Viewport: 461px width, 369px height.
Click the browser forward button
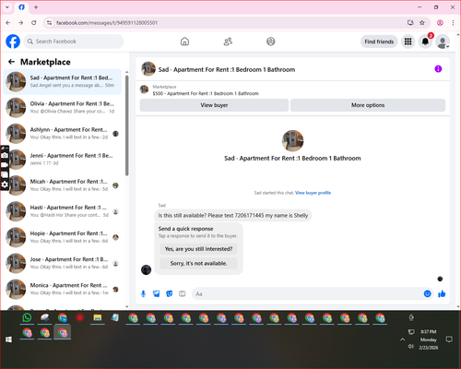point(21,23)
